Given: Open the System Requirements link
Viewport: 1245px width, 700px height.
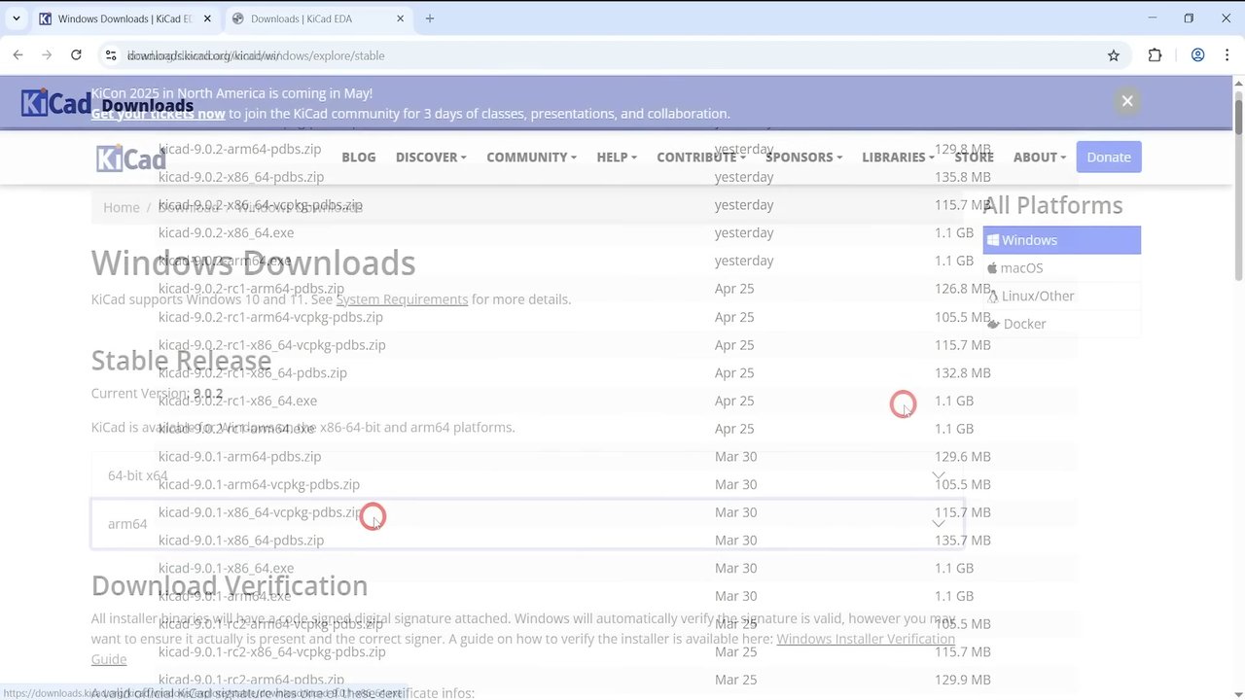Looking at the screenshot, I should [x=402, y=299].
